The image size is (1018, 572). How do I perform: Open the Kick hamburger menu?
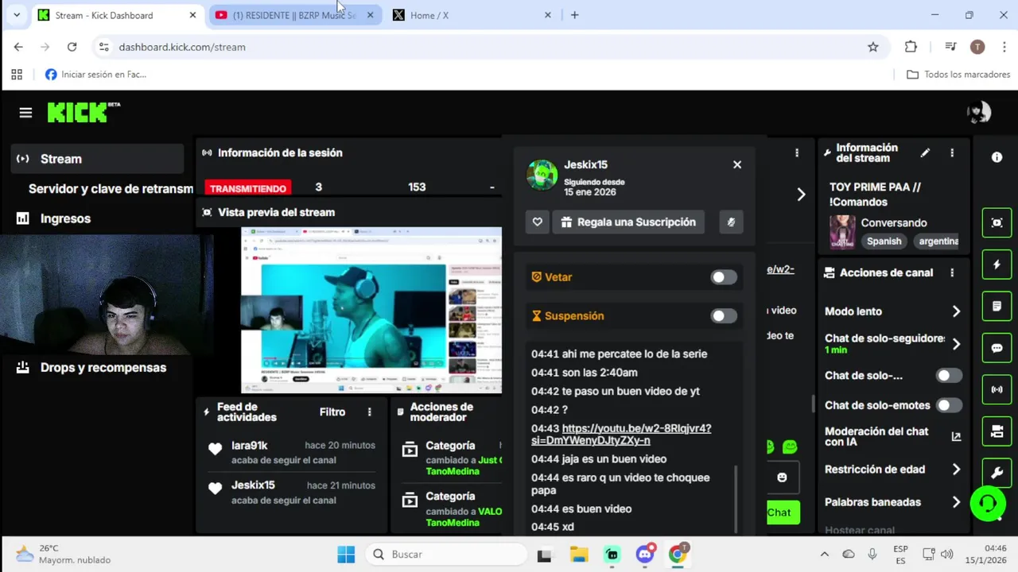[x=25, y=113]
